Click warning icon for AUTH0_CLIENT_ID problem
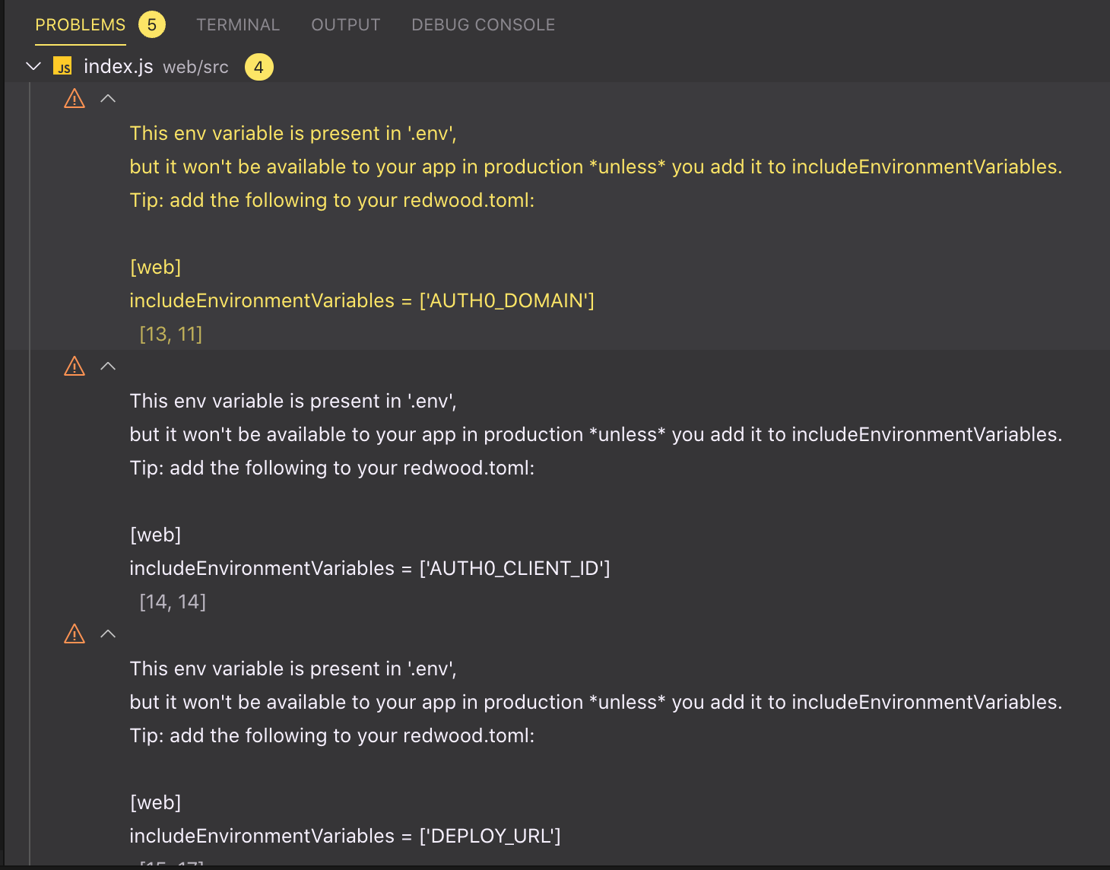 pos(75,367)
